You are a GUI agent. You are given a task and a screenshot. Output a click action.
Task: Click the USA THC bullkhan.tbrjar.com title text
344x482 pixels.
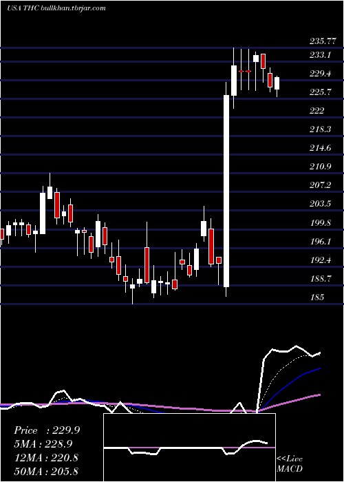tap(56, 8)
